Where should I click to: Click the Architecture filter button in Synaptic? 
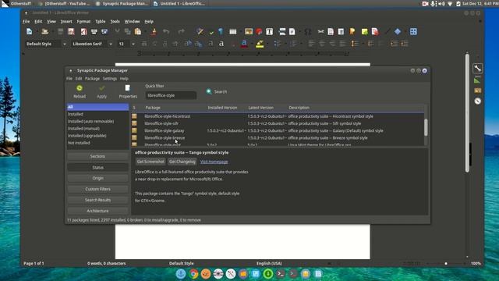[97, 211]
